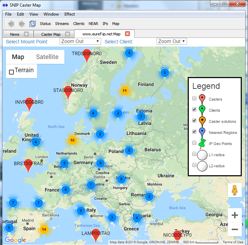Go forward with the right arrow button
Image resolution: width=248 pixels, height=245 pixels.
22,24
